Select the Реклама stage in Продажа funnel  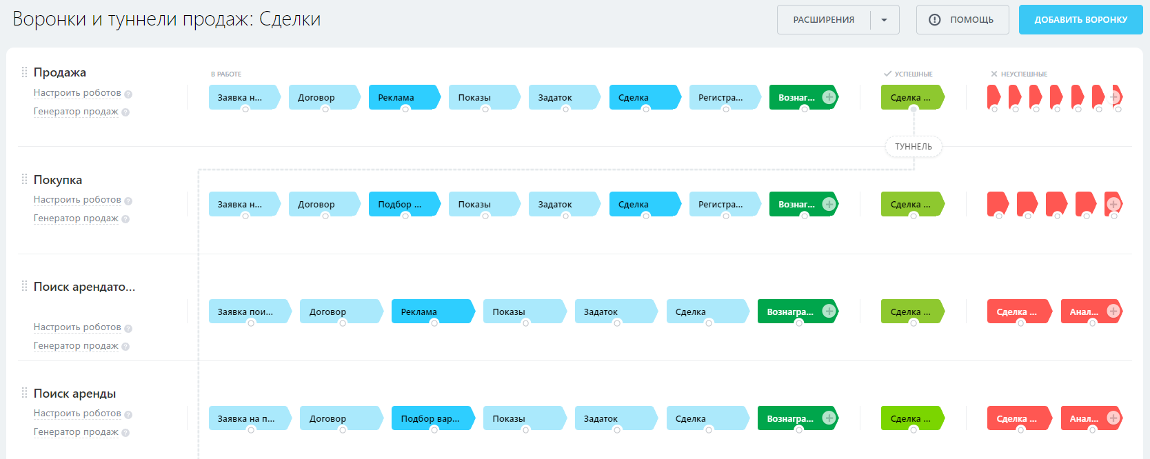405,97
